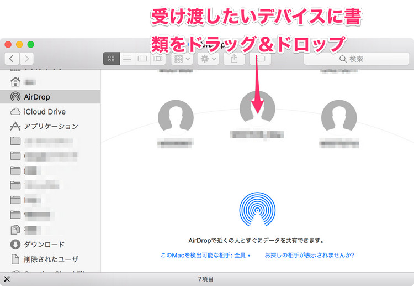Switch to Cover Flow view
414x286 pixels.
[158, 59]
